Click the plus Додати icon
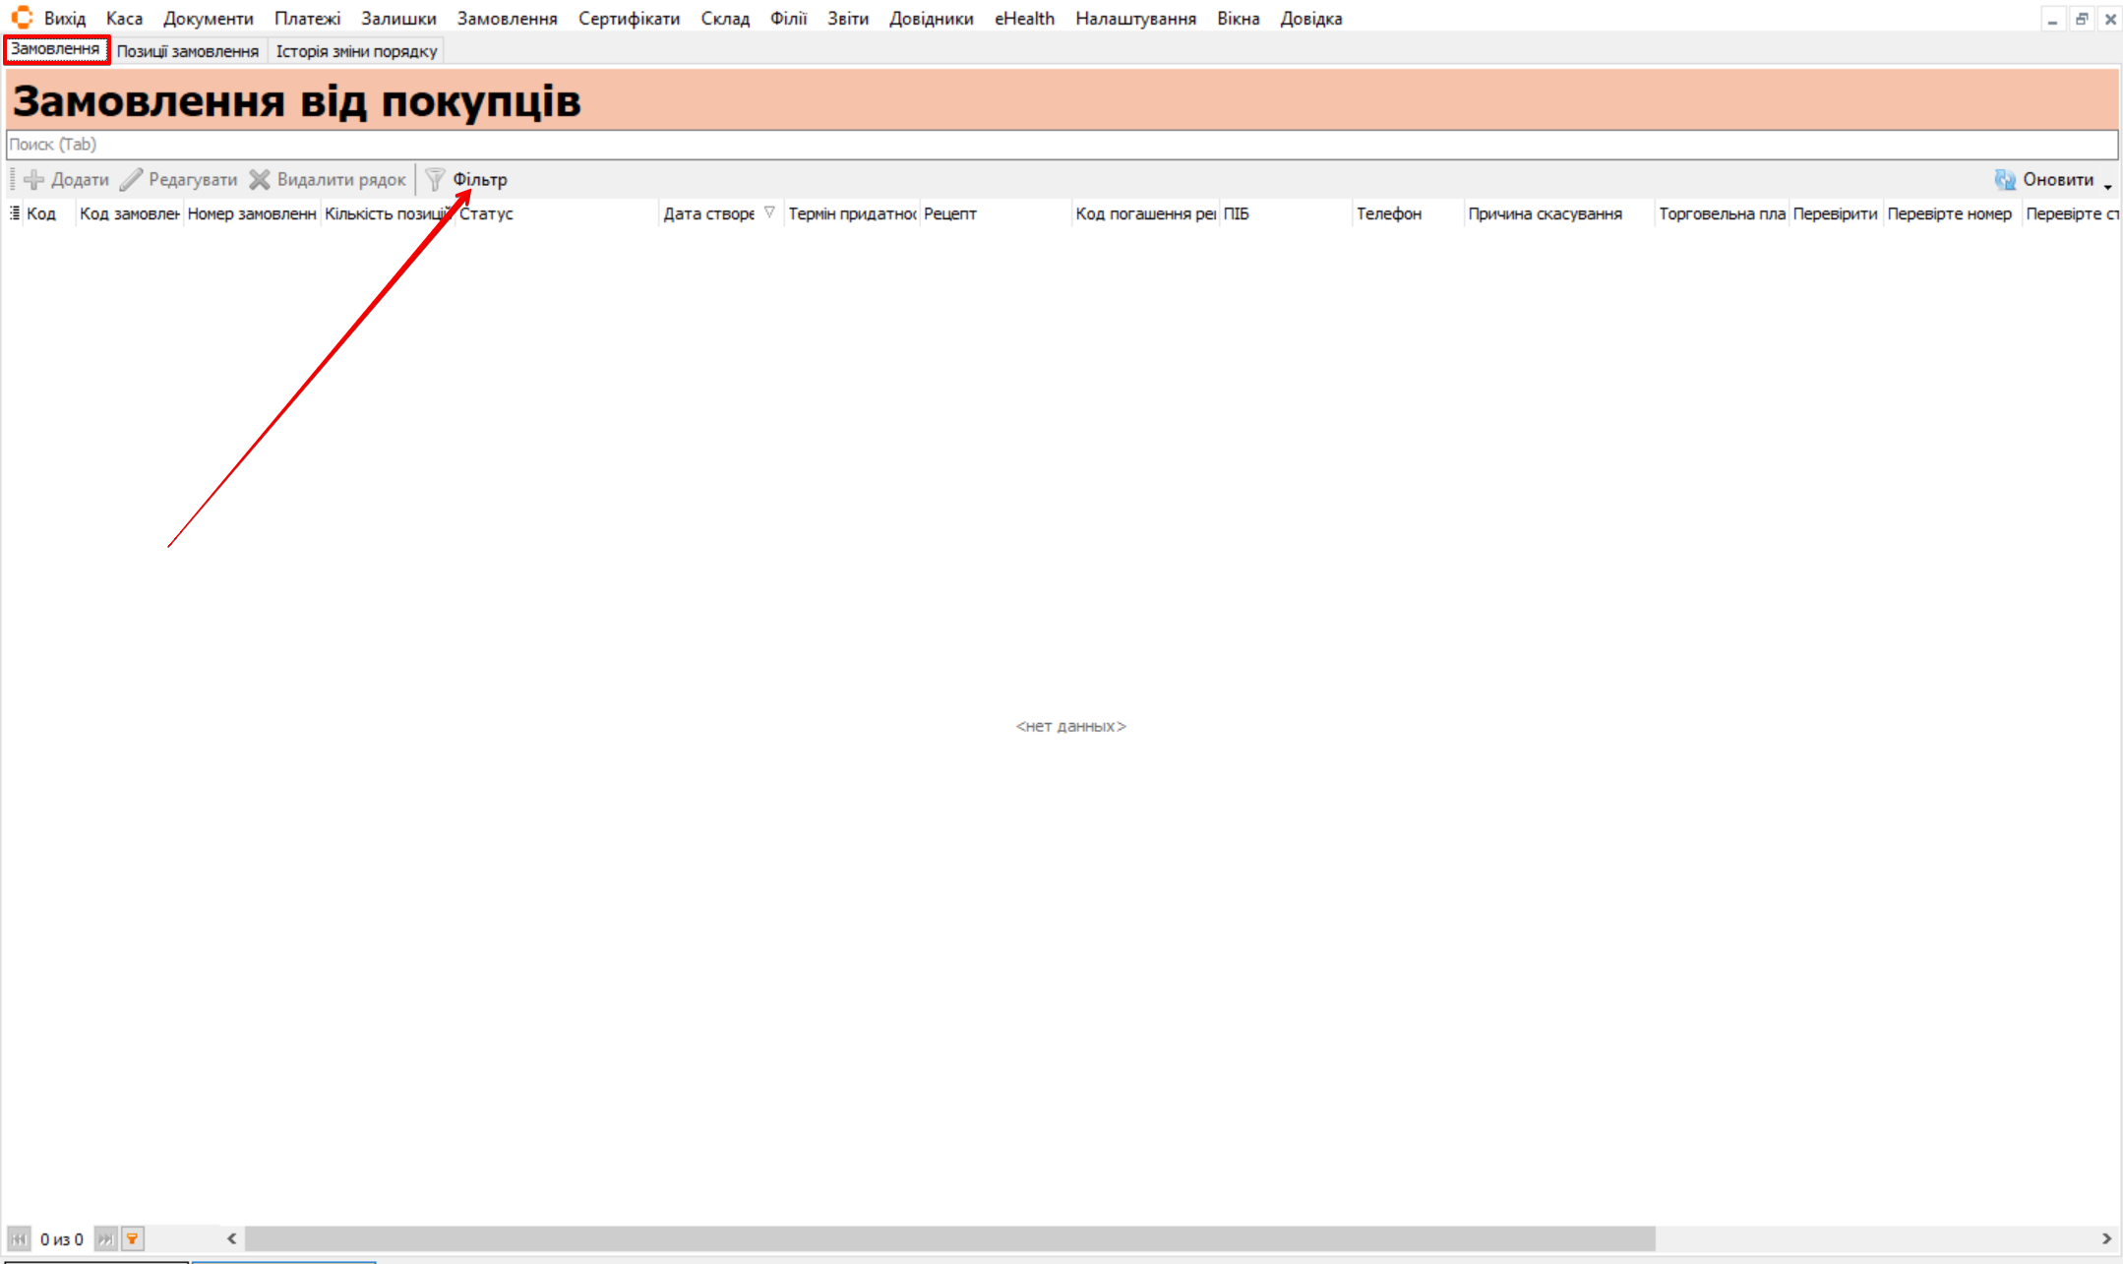 pos(33,179)
